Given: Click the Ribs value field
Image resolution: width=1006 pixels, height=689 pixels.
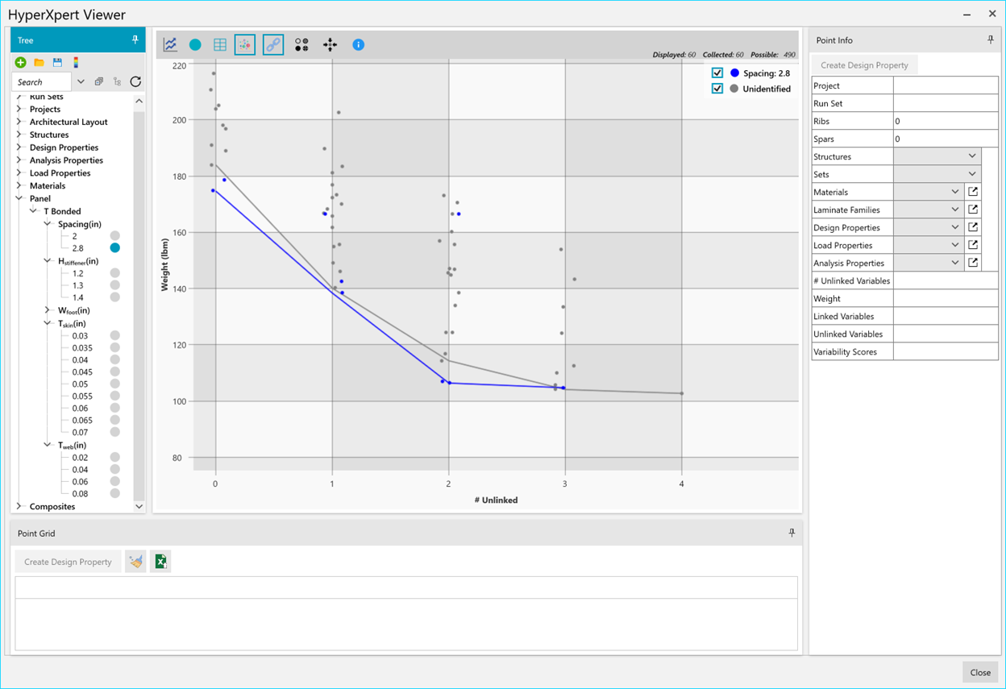Looking at the screenshot, I should pos(946,121).
